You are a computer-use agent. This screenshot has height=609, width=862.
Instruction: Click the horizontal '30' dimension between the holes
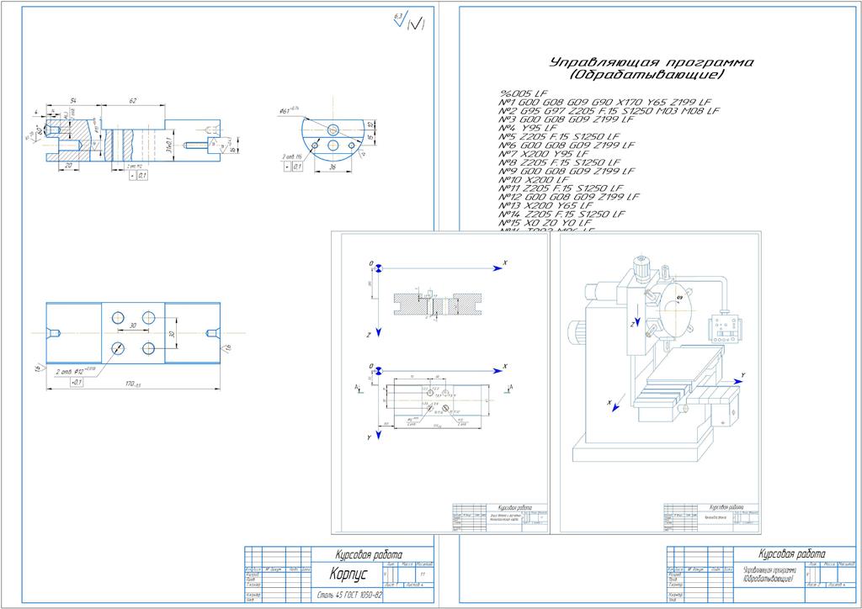[132, 326]
